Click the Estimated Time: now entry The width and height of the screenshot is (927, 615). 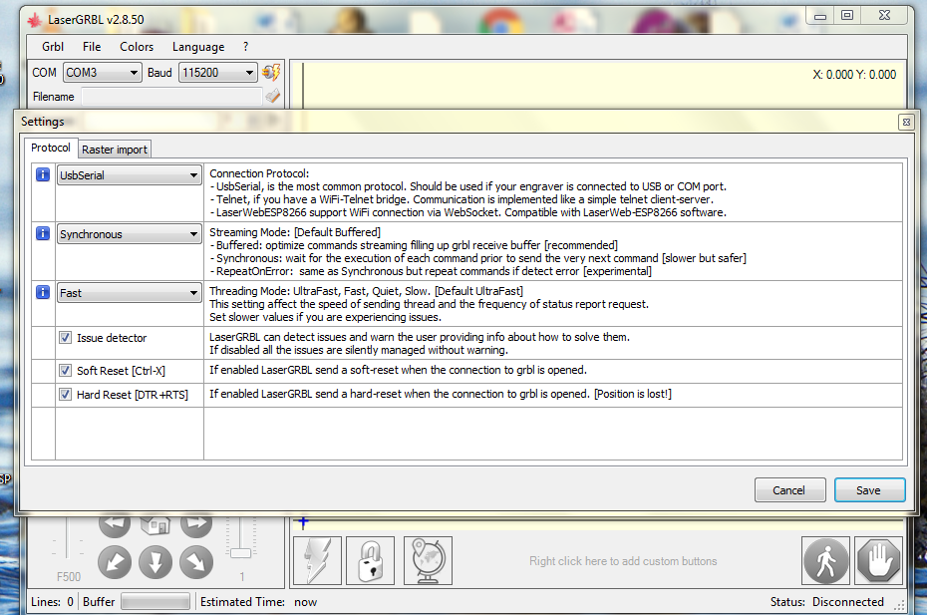click(259, 602)
